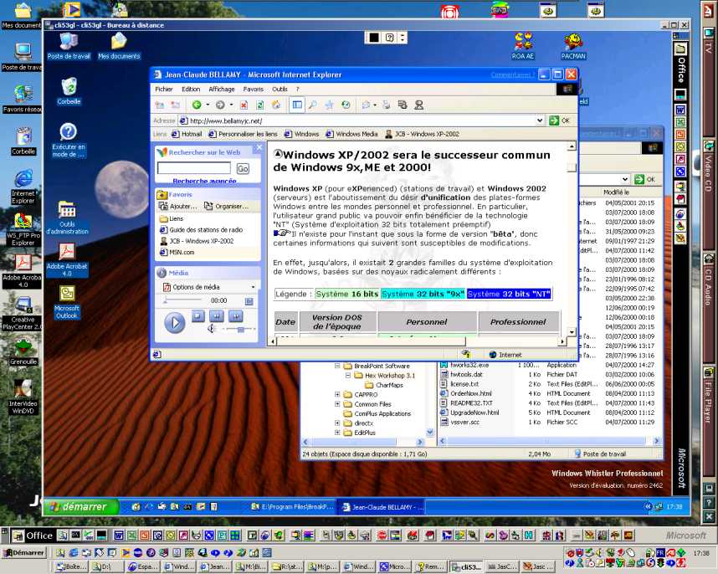The width and height of the screenshot is (718, 574).
Task: Expand the CAPPRO folder in Explorer tree
Action: click(337, 395)
